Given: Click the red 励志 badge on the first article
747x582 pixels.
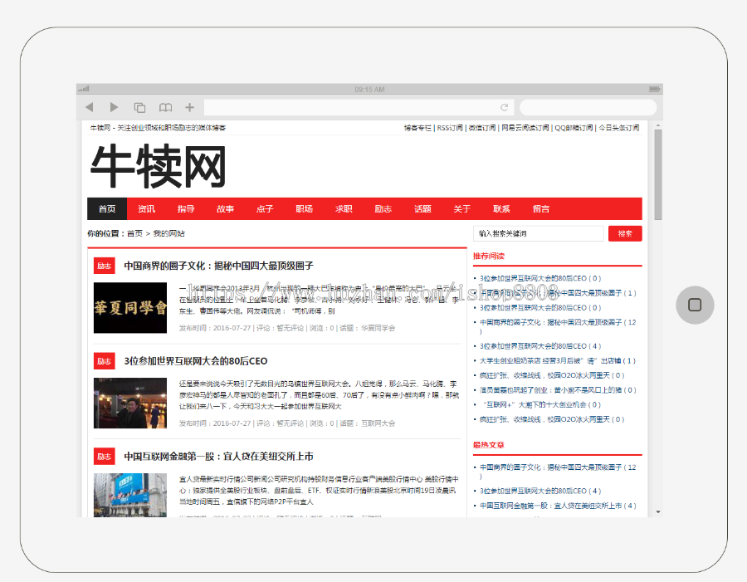Looking at the screenshot, I should (104, 264).
